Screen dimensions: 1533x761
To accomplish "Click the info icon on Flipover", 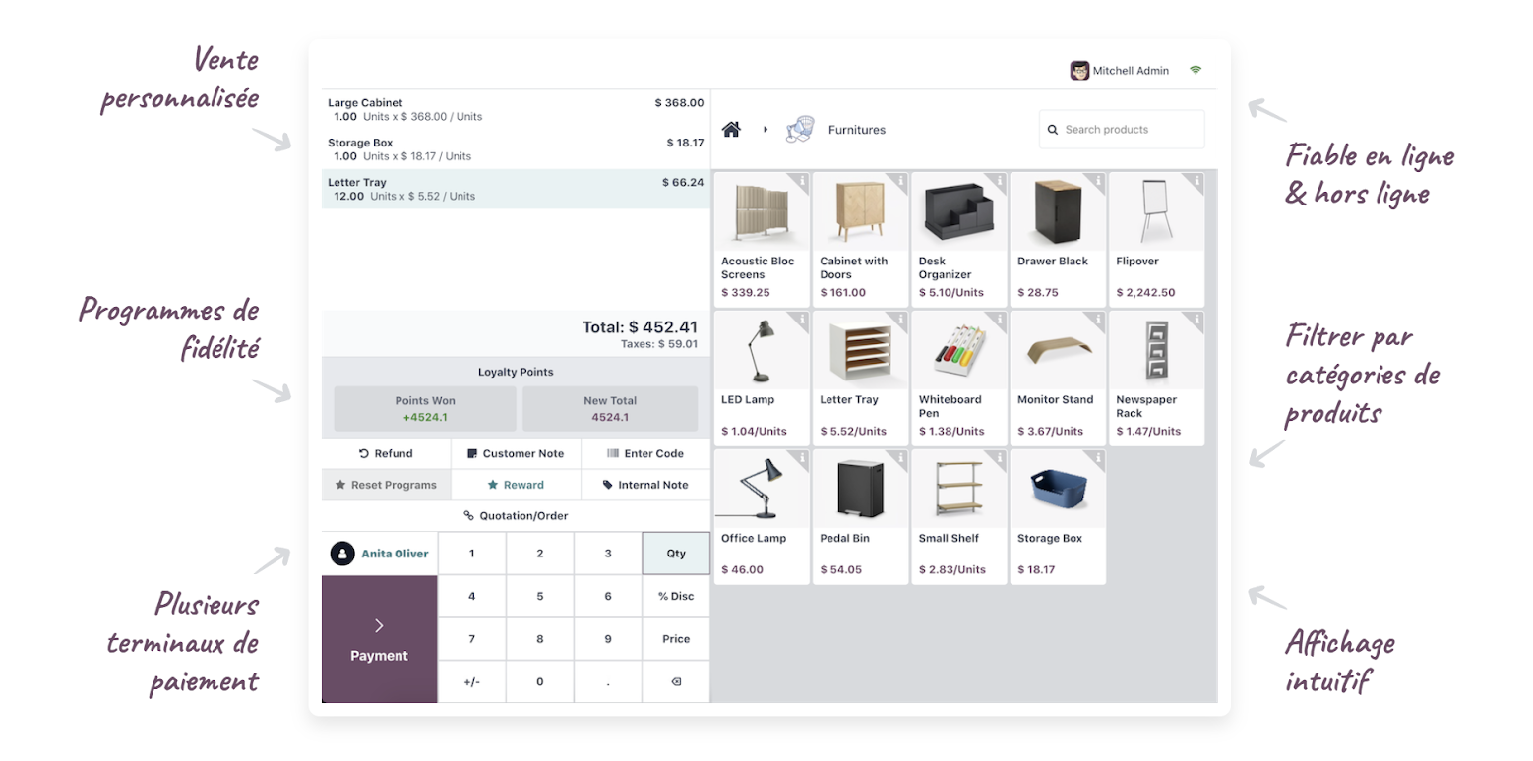I will 1196,181.
